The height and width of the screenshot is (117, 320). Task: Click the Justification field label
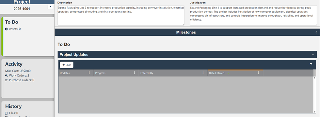198,3
